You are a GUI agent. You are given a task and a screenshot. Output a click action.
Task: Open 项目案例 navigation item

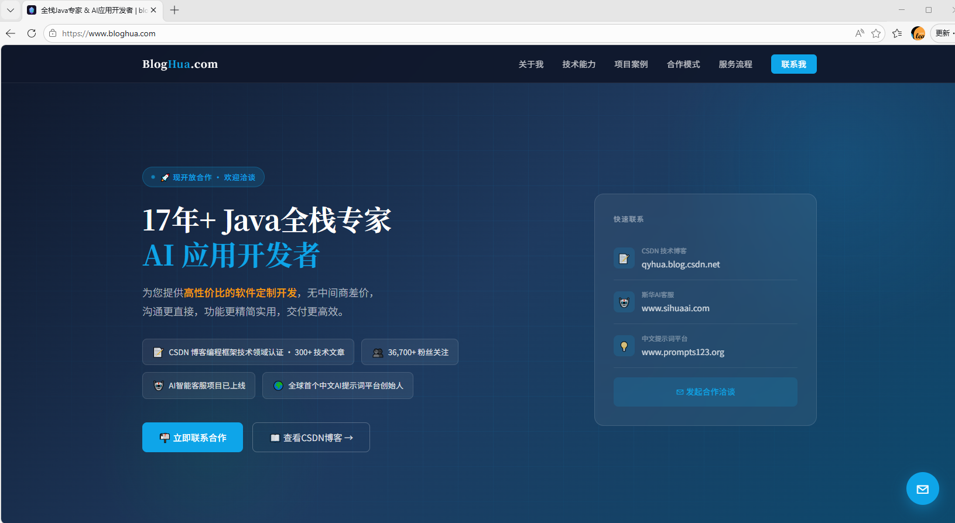point(631,64)
